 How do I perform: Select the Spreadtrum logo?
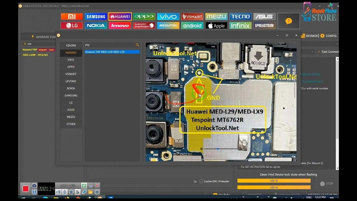[x=264, y=25]
